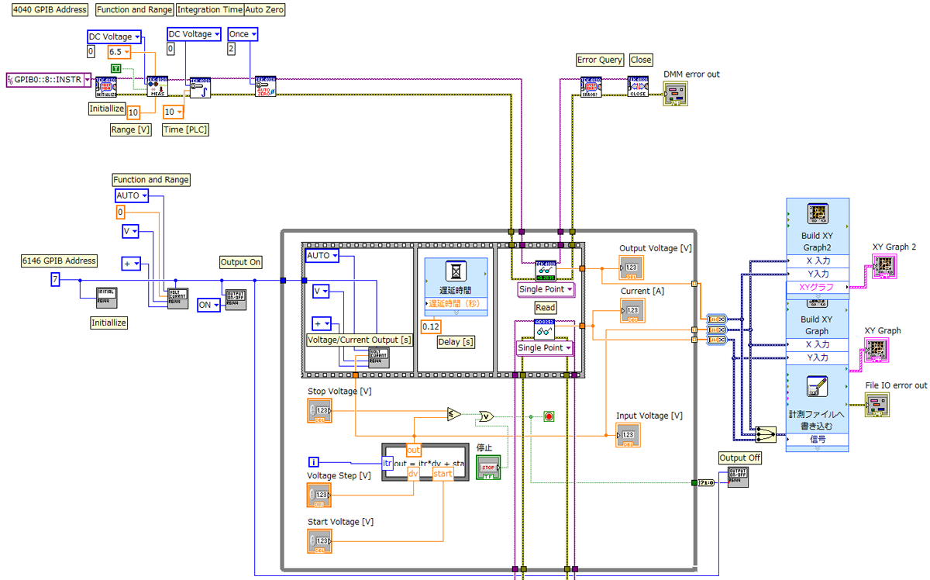Viewport: 930px width, 580px height.
Task: Open the GPIB0::8::INSTR resource dropdown
Action: (x=88, y=80)
